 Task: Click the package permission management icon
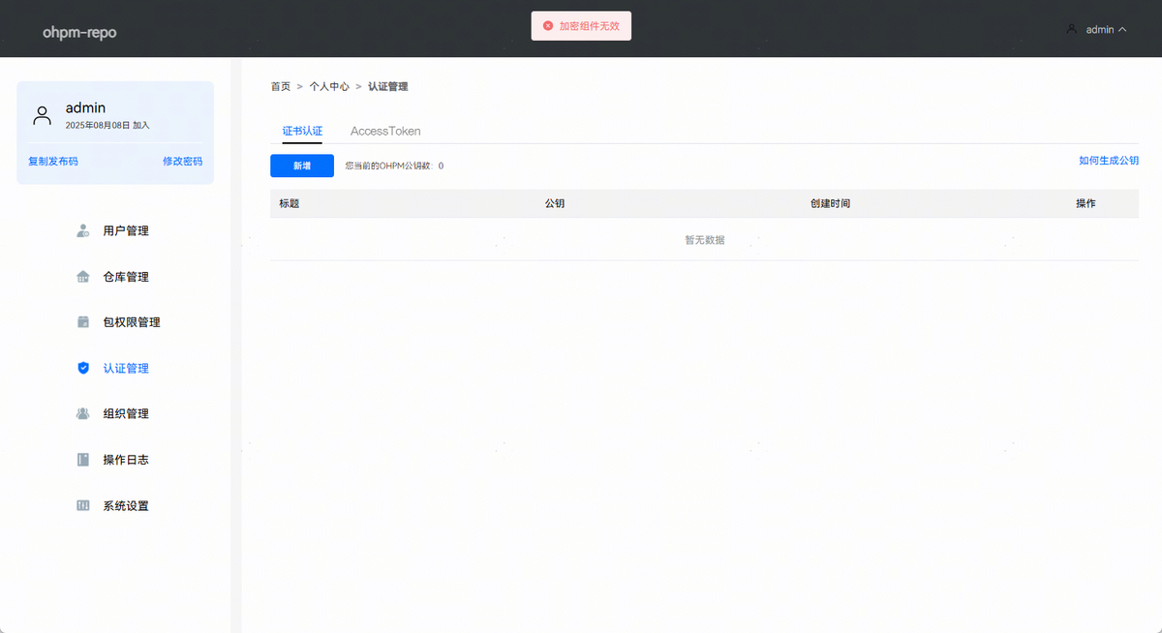point(83,322)
